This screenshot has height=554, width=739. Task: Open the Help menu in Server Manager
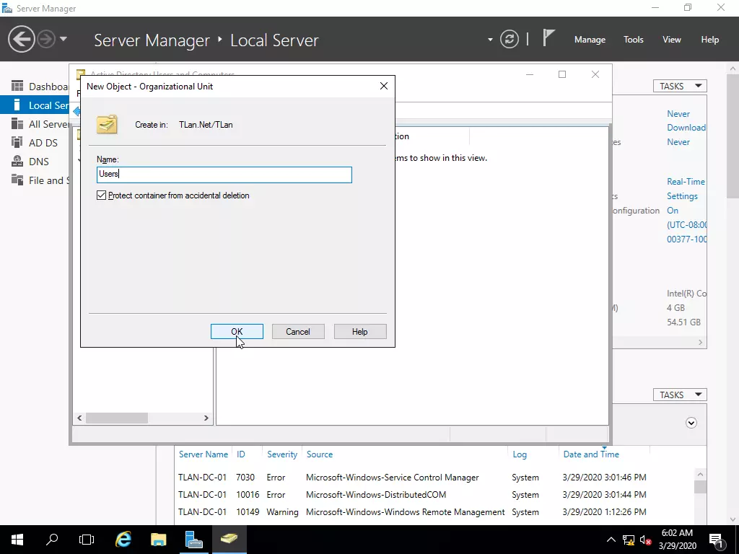tap(710, 40)
